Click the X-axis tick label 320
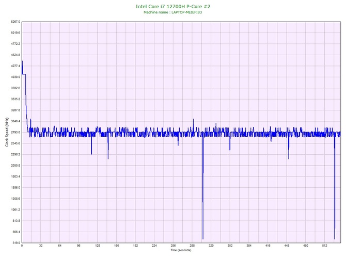 [211, 246]
